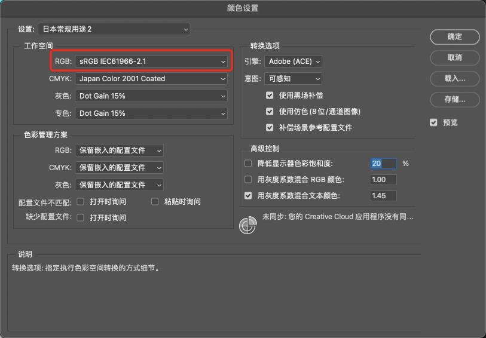Click the desaturate percentage field showing 20
Screen dimensions: 486x338
click(383, 164)
